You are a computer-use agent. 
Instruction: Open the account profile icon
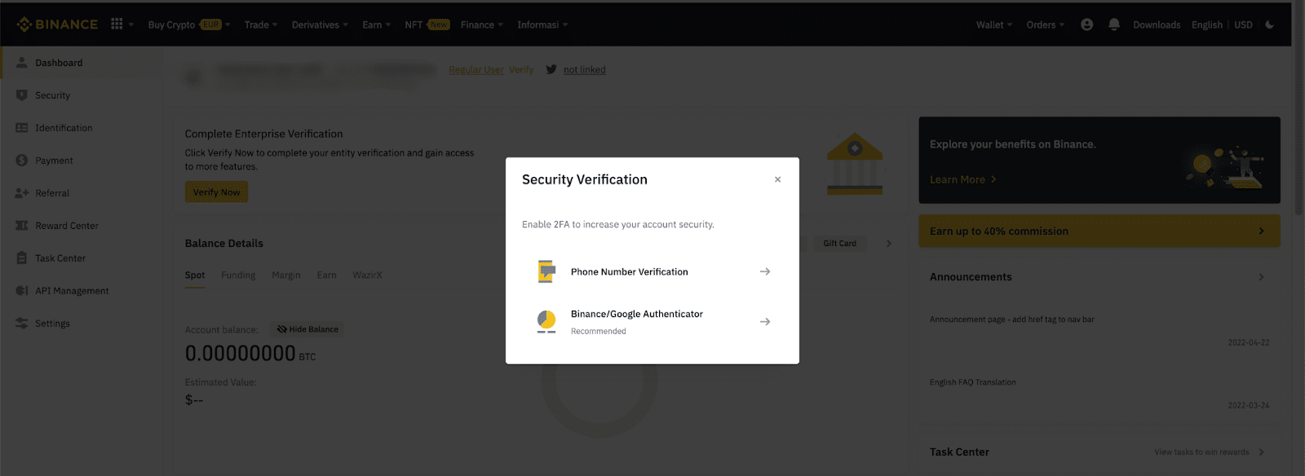(1086, 24)
